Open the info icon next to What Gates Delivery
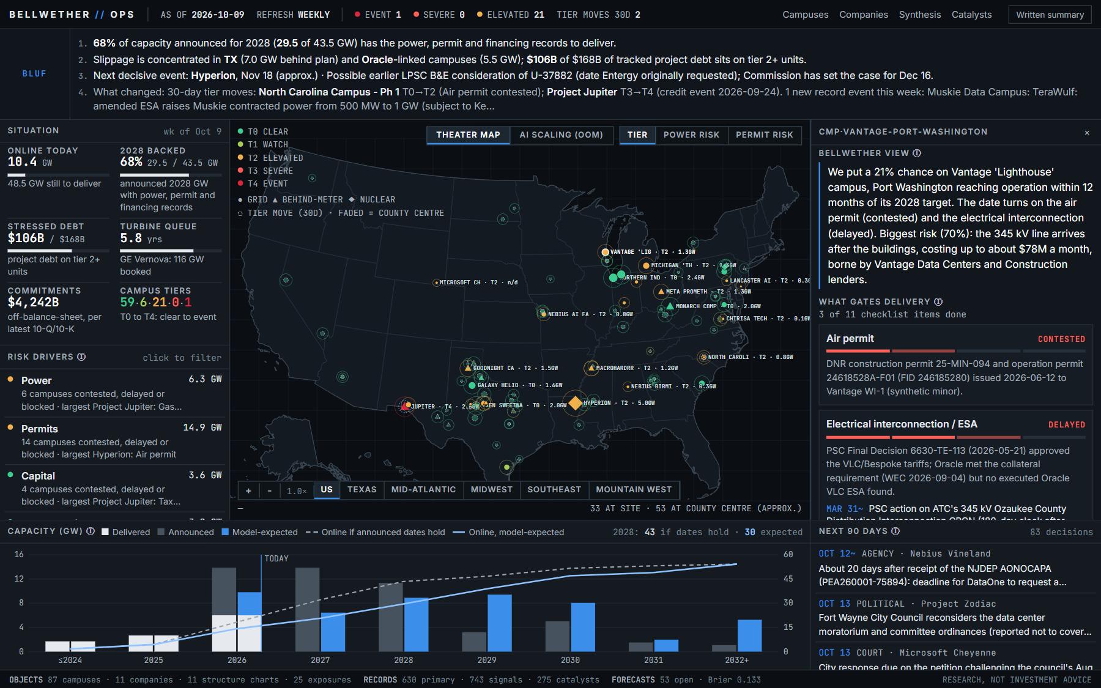Screen dimensions: 1101x688 click(x=939, y=301)
